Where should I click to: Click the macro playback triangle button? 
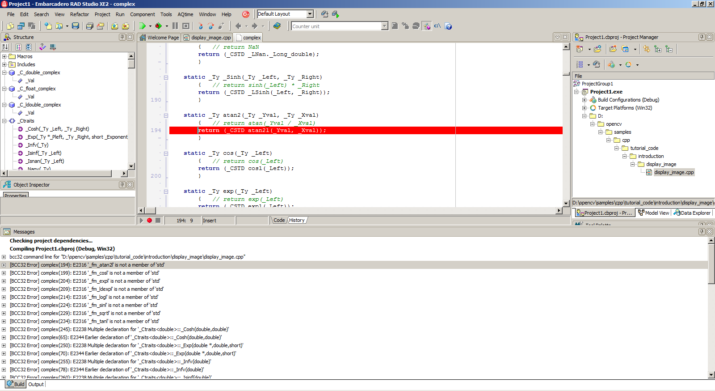[142, 221]
